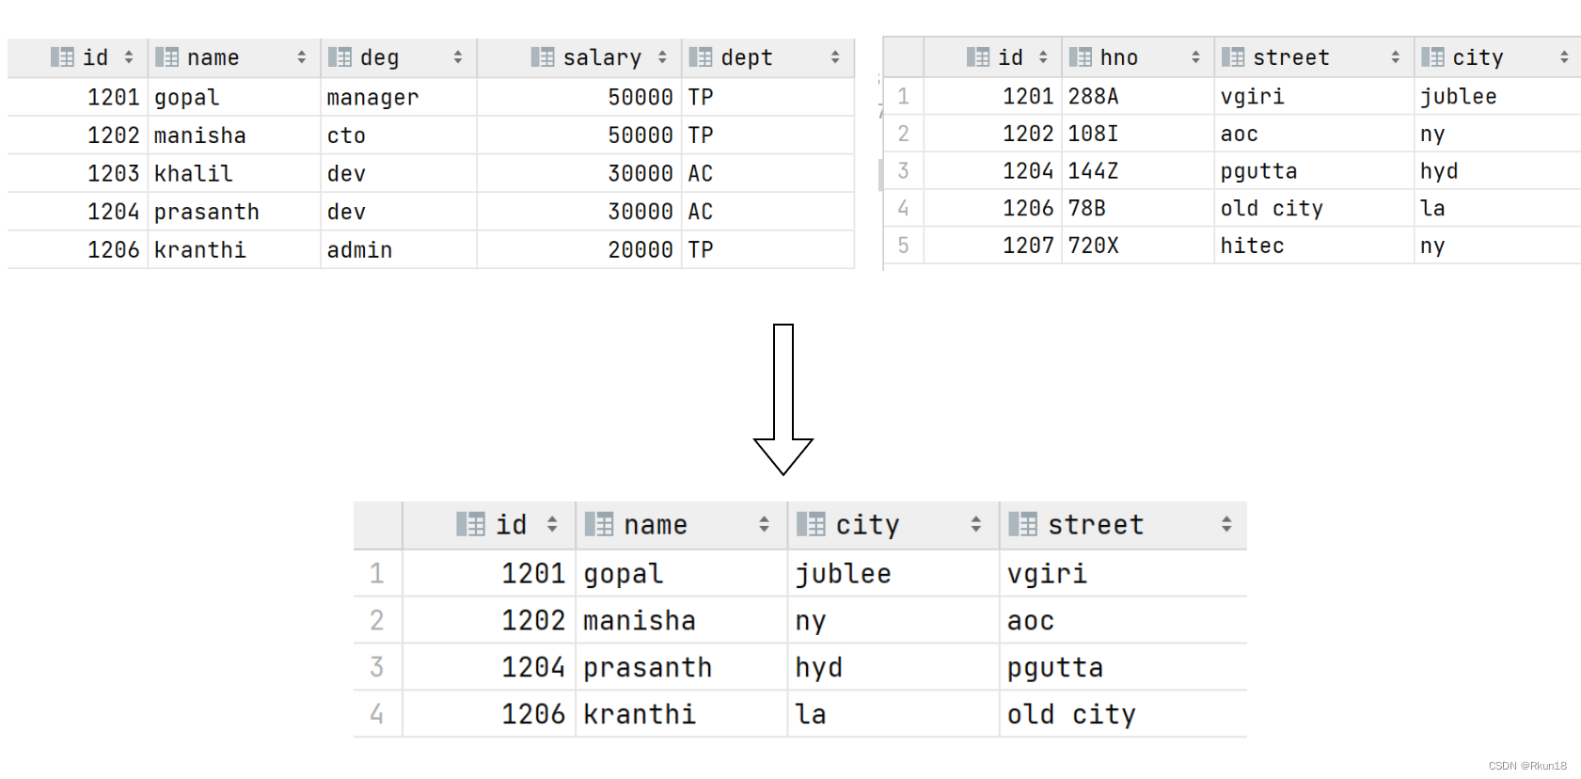1581x779 pixels.
Task: Click the street column icon in the hno table
Action: (x=1233, y=57)
